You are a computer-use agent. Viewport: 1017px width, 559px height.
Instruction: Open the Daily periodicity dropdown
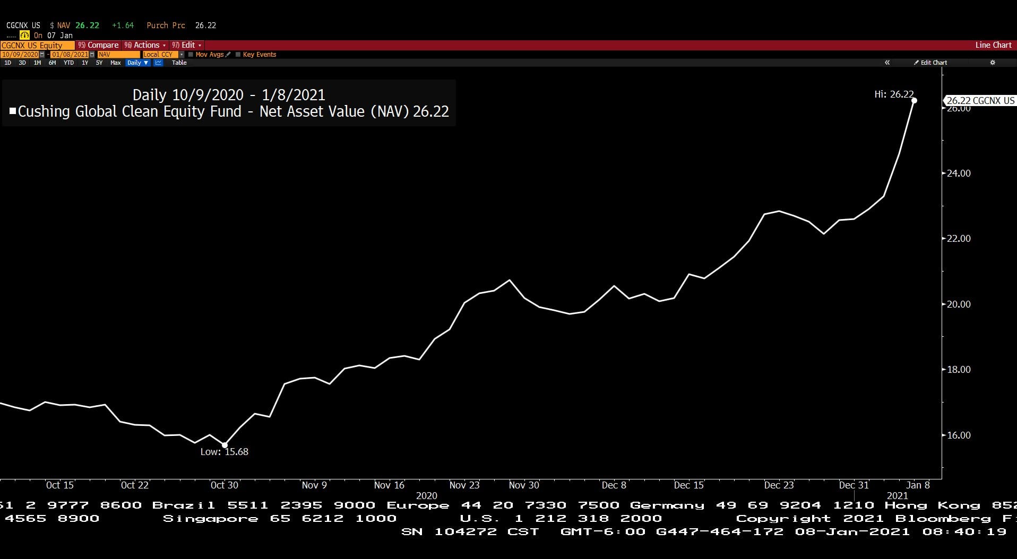pyautogui.click(x=138, y=63)
